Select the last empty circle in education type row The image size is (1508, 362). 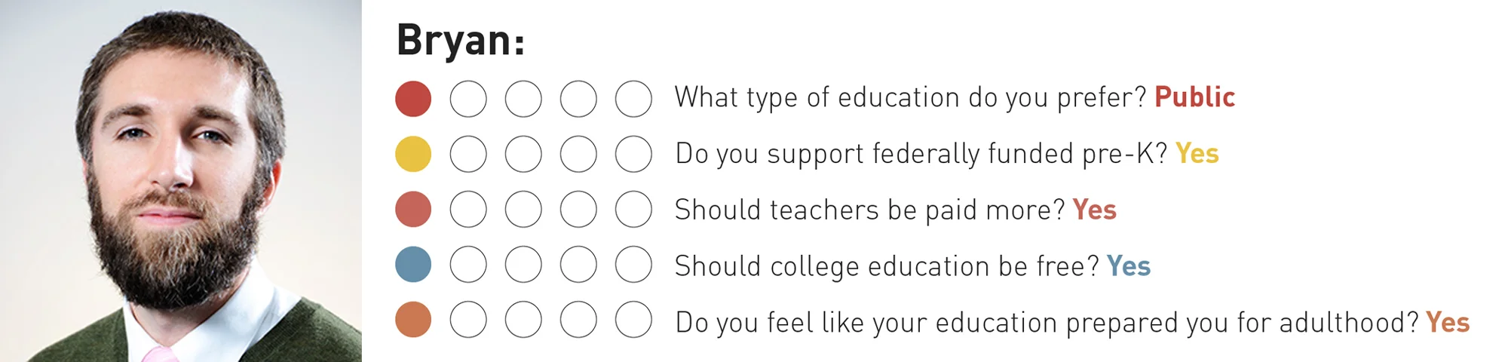coord(633,99)
